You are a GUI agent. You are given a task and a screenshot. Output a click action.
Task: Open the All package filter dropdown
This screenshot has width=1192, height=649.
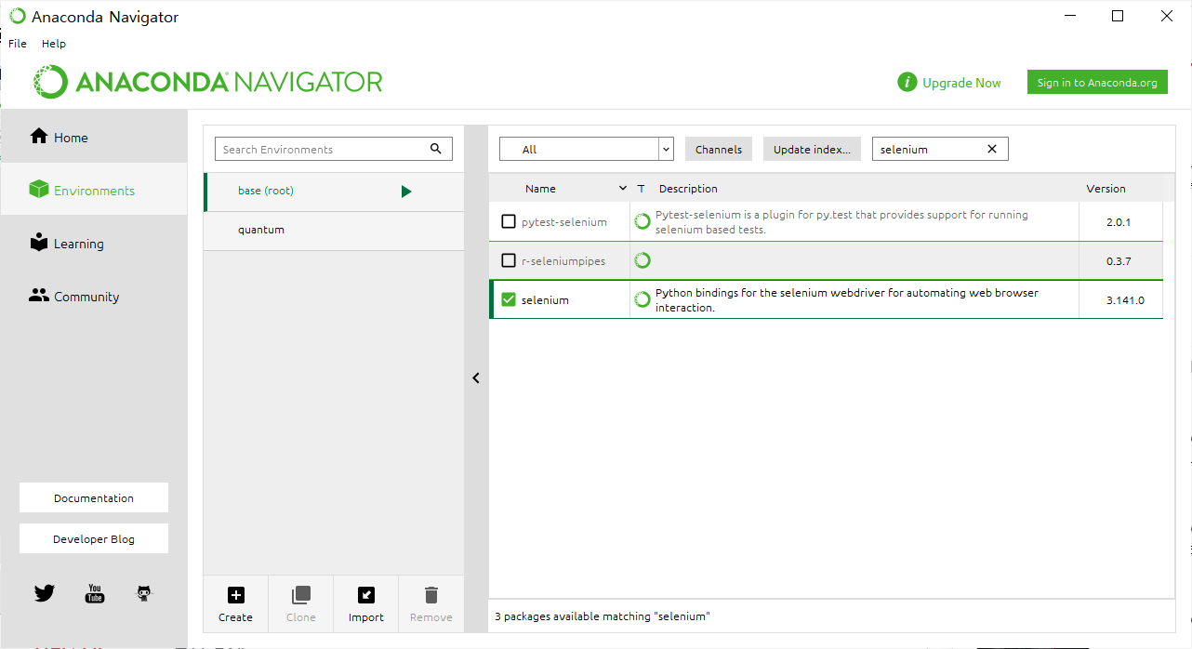[586, 149]
